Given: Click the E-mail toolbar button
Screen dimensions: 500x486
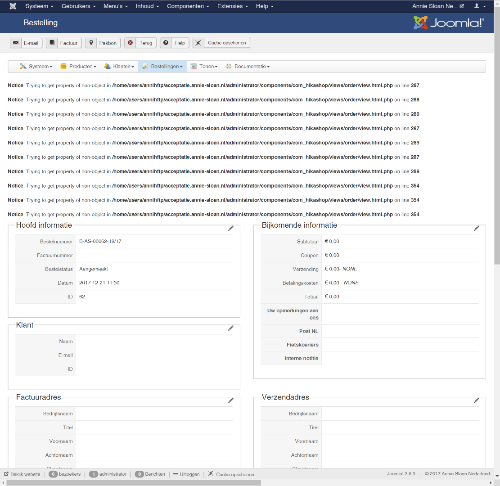Looking at the screenshot, I should pyautogui.click(x=26, y=43).
